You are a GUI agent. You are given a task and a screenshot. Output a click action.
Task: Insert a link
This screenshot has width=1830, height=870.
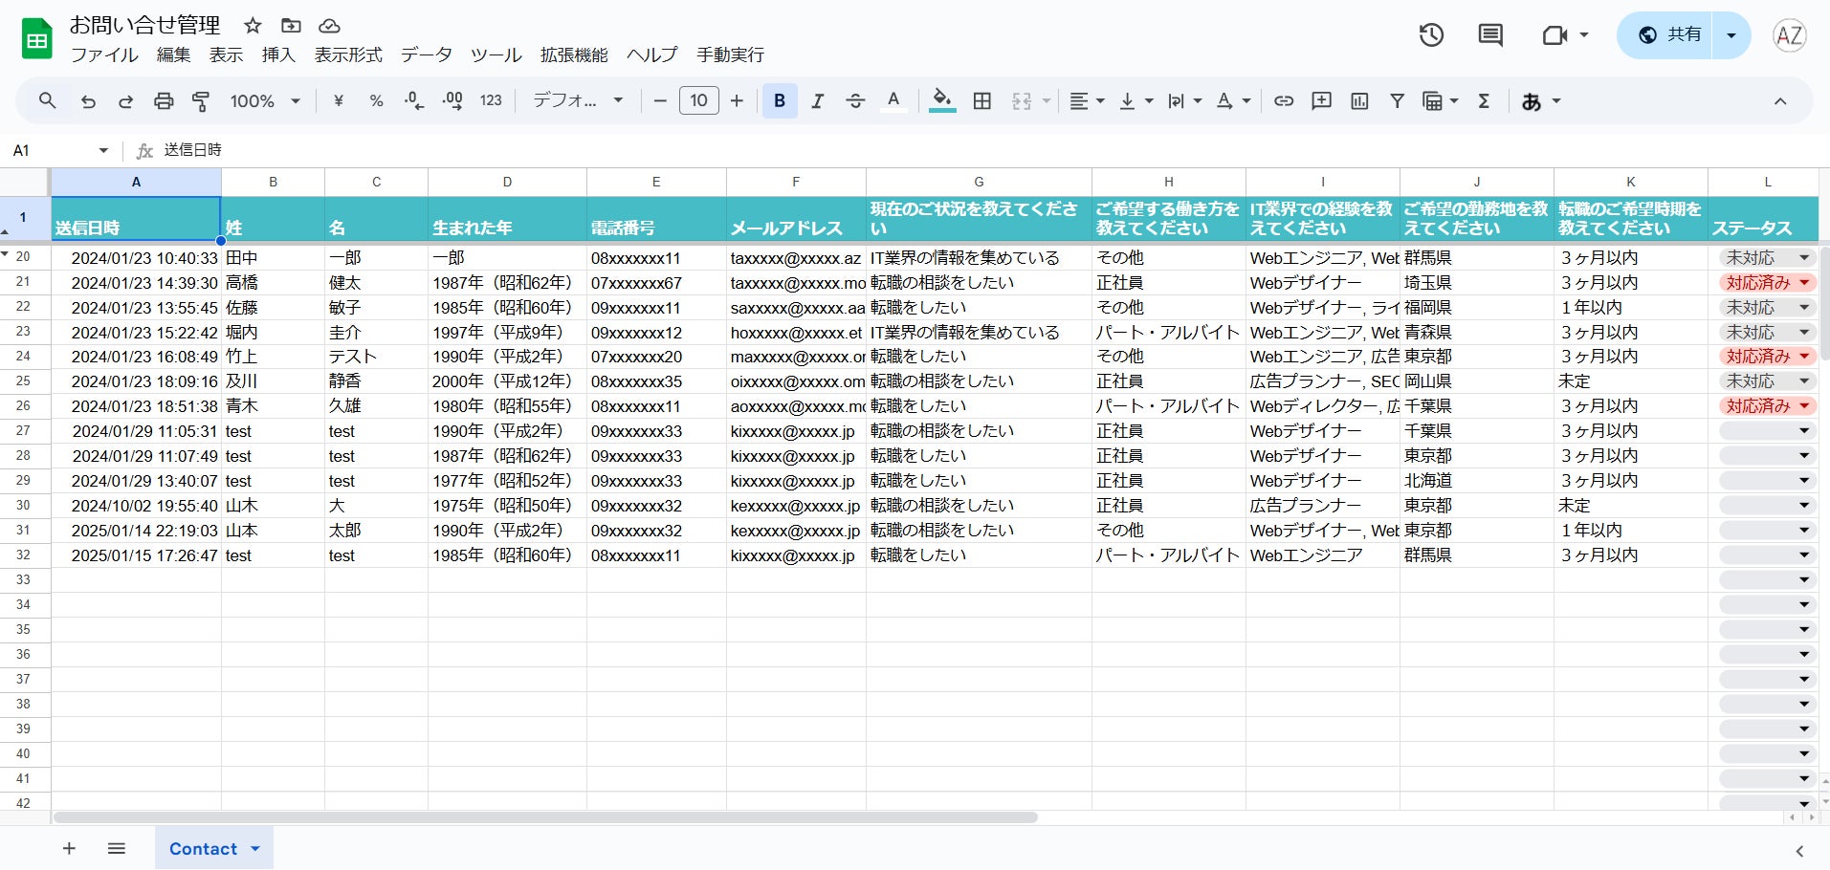[x=1284, y=100]
